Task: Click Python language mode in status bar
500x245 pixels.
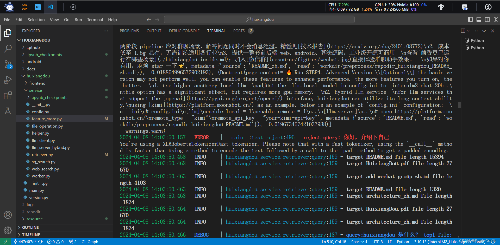Action: (x=403, y=242)
